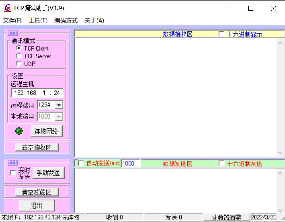This screenshot has height=222, width=285.
Task: Click the 远程端口 field showing 1234
Action: pyautogui.click(x=46, y=105)
